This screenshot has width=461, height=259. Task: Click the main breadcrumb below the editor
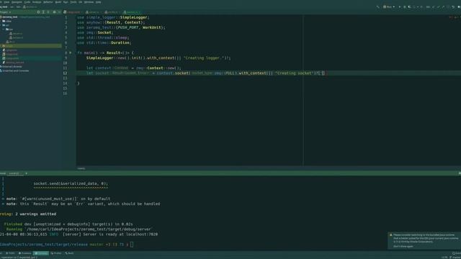click(81, 168)
